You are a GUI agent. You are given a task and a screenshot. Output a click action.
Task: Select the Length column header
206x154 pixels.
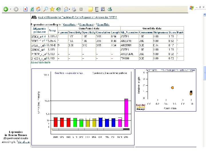[116, 32]
